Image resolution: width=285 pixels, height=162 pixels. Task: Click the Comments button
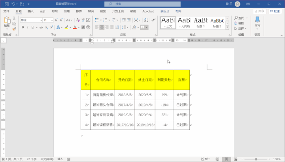(x=275, y=11)
